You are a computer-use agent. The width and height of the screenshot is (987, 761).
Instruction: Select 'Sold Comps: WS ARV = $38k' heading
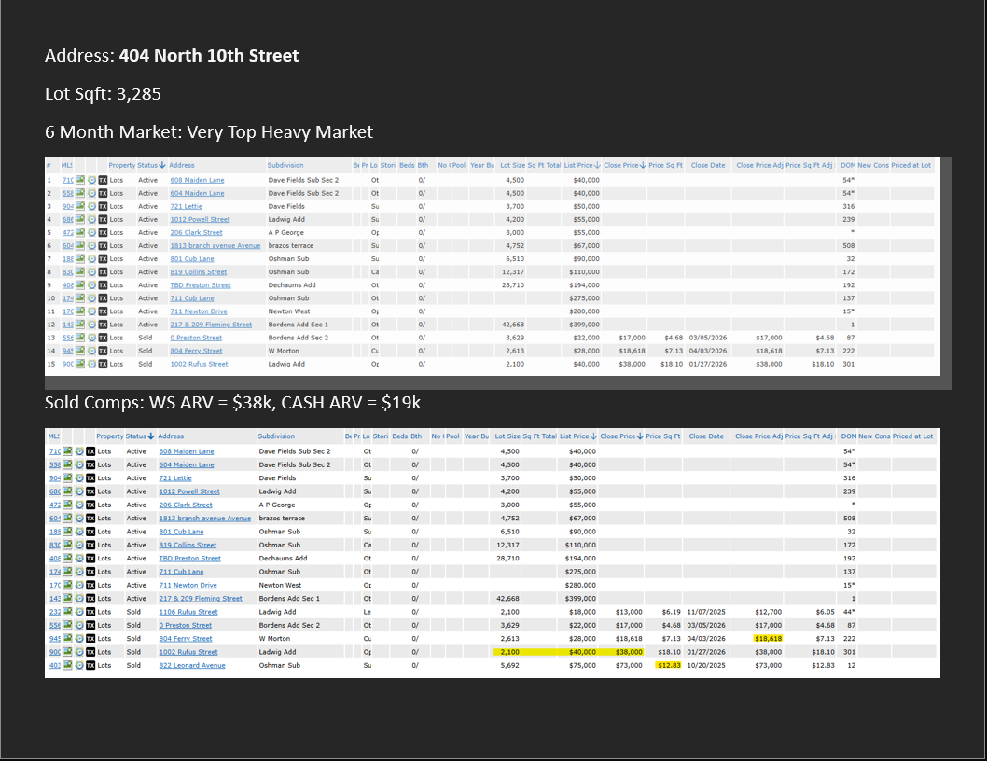[x=160, y=402]
